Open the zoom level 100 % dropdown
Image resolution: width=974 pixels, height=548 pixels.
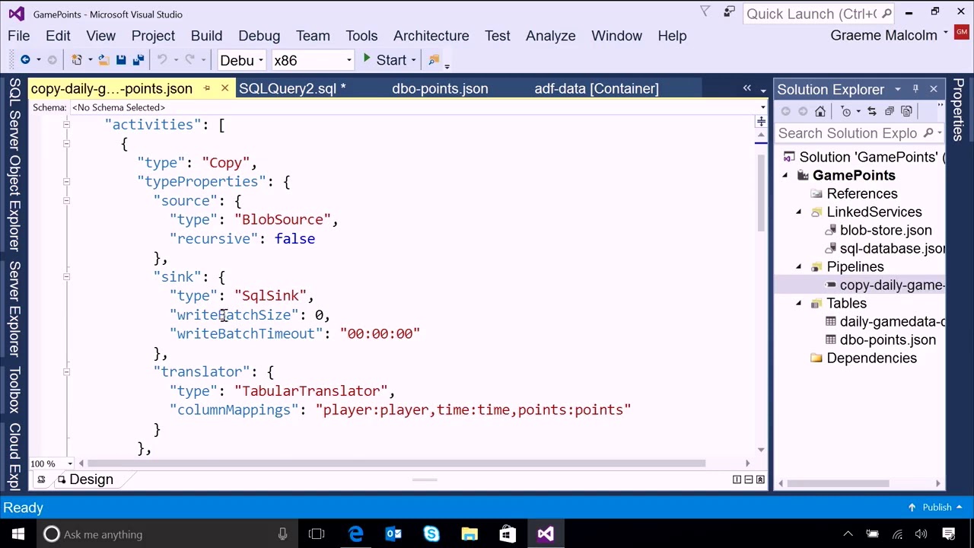click(69, 464)
